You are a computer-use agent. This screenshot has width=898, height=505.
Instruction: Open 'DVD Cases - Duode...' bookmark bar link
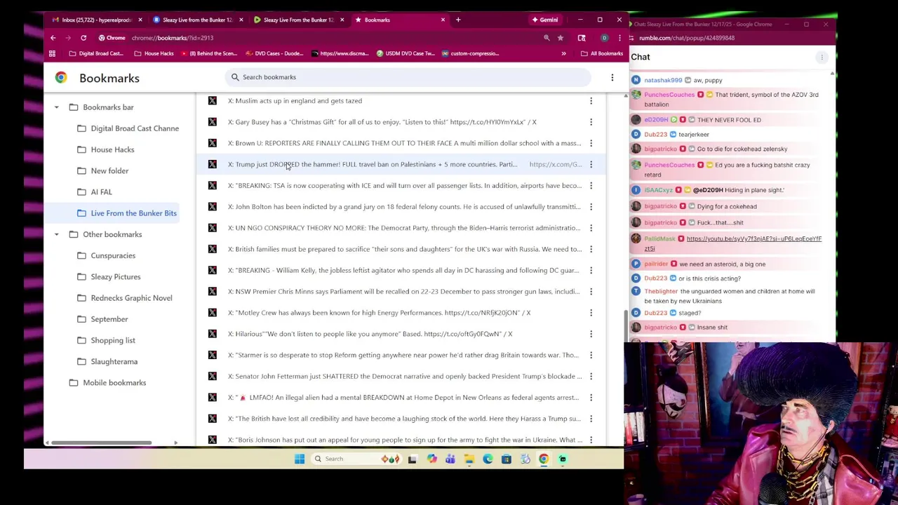click(274, 53)
